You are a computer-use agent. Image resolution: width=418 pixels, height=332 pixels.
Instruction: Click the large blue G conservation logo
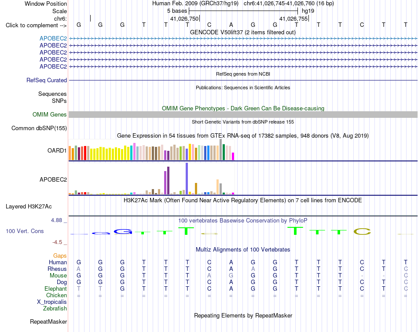click(123, 232)
